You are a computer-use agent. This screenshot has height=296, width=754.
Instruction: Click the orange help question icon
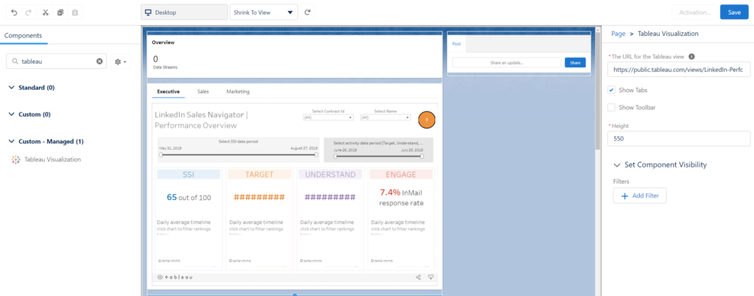pos(426,120)
